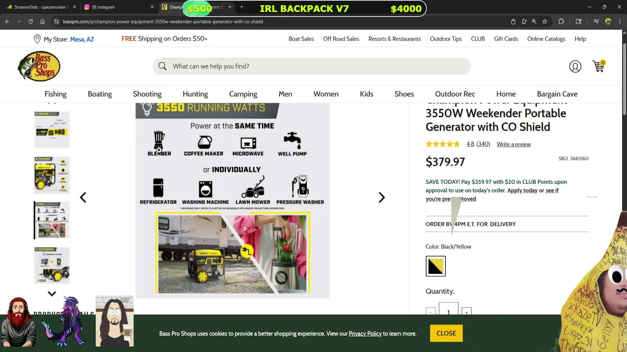Viewport: 627px width, 352px height.
Task: Open the Camping menu
Action: (243, 94)
